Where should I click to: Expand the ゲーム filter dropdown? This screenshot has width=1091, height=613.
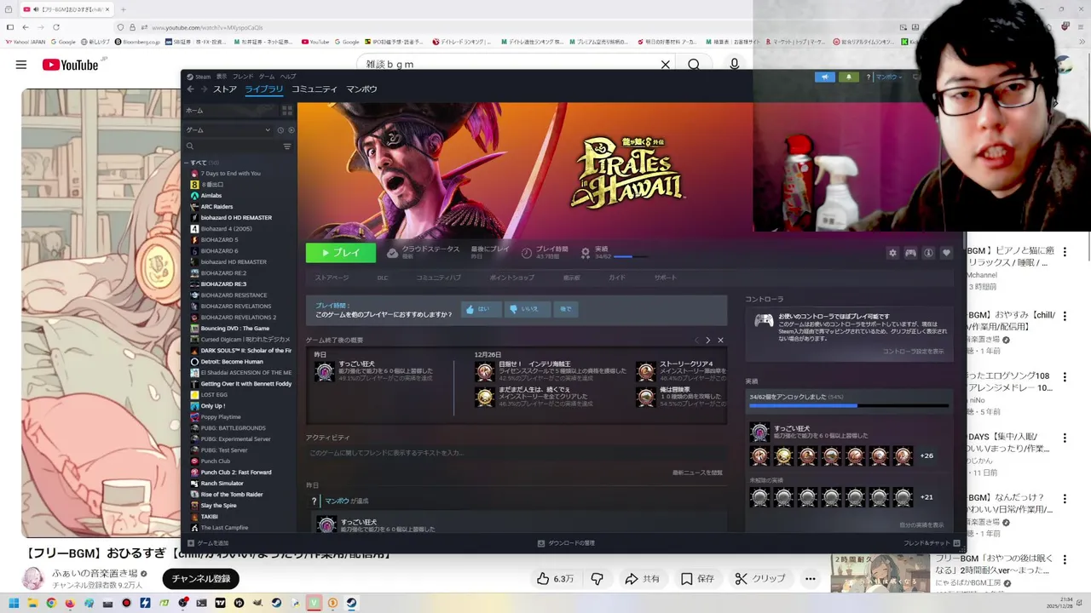point(228,130)
